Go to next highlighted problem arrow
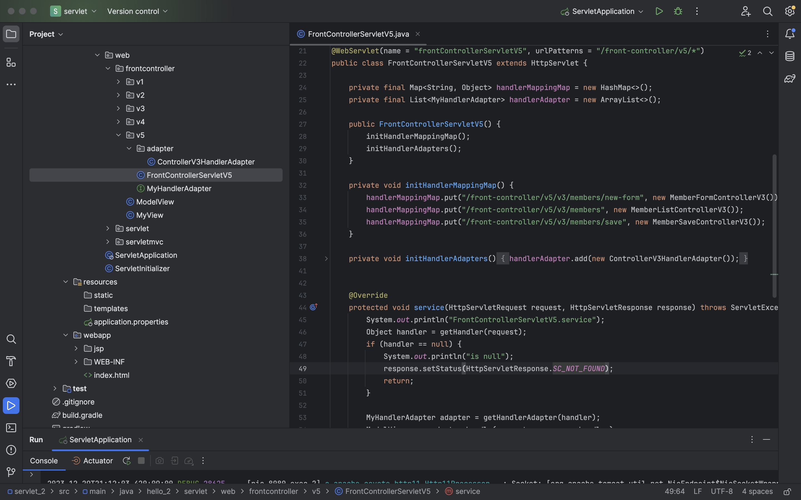Viewport: 801px width, 500px height. point(771,53)
